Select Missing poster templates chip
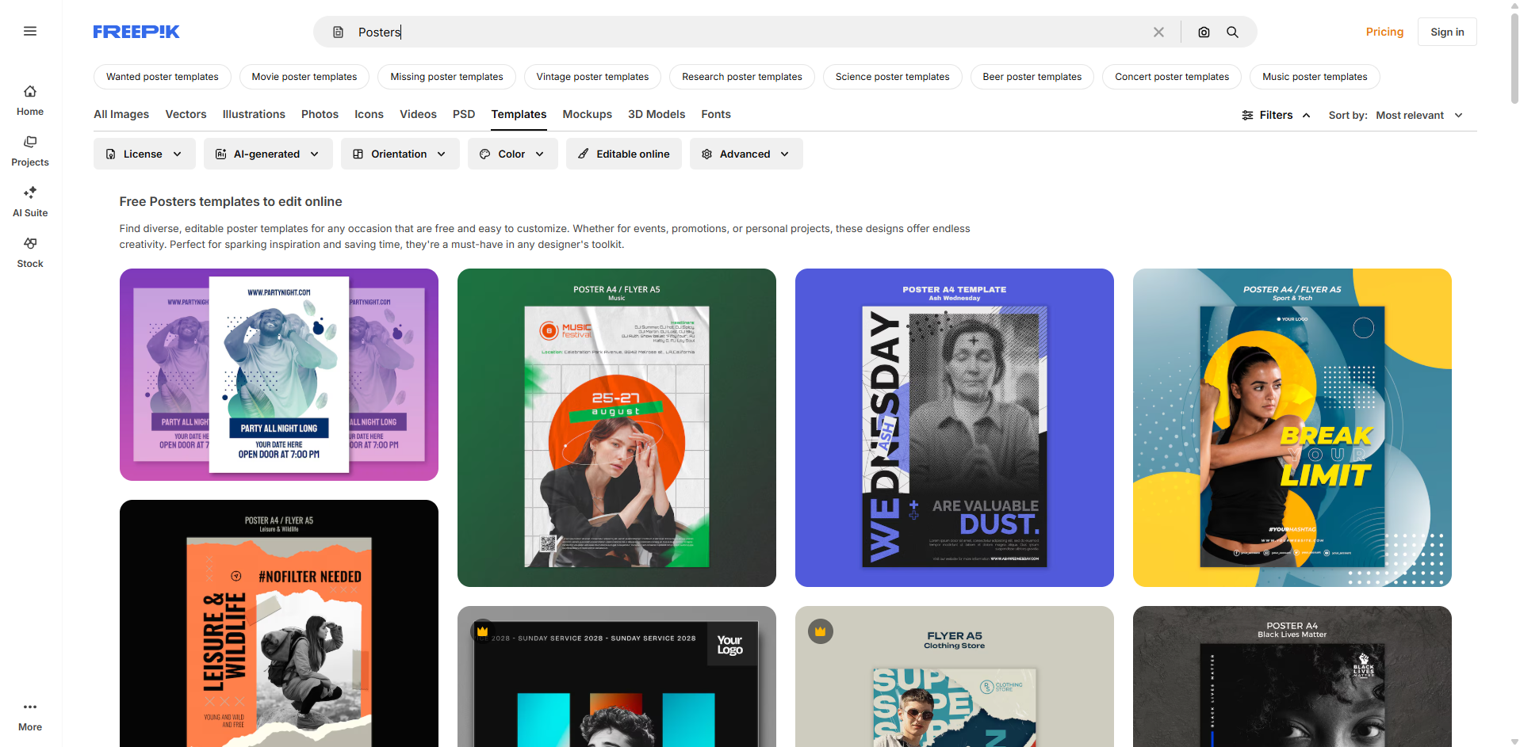The height and width of the screenshot is (747, 1520). (x=446, y=77)
